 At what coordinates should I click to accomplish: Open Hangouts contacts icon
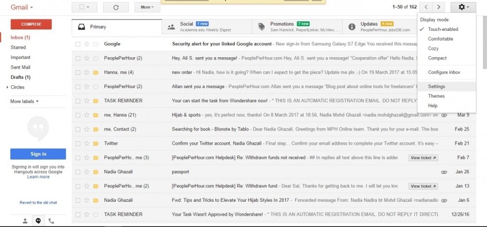[x=25, y=221]
